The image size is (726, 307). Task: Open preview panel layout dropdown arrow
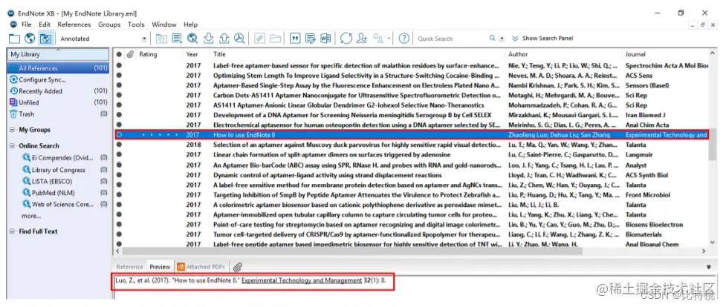[708, 267]
